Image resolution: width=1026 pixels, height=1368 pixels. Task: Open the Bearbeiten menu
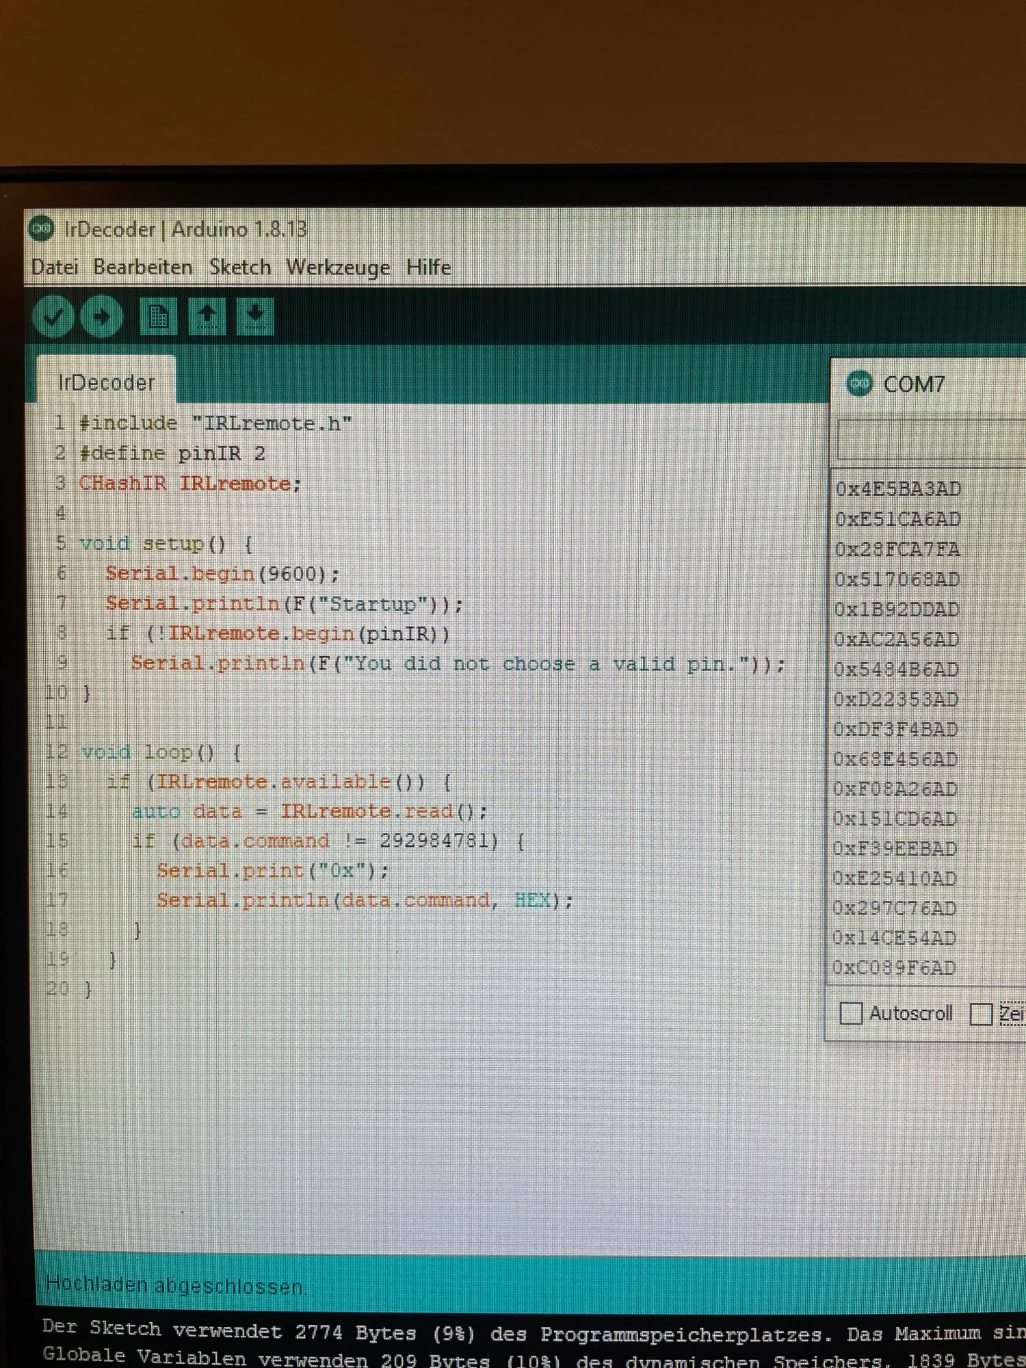tap(143, 267)
